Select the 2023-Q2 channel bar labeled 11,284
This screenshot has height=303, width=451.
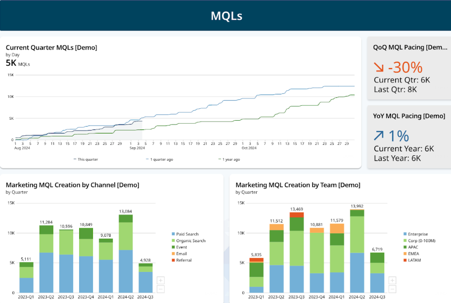click(46, 259)
